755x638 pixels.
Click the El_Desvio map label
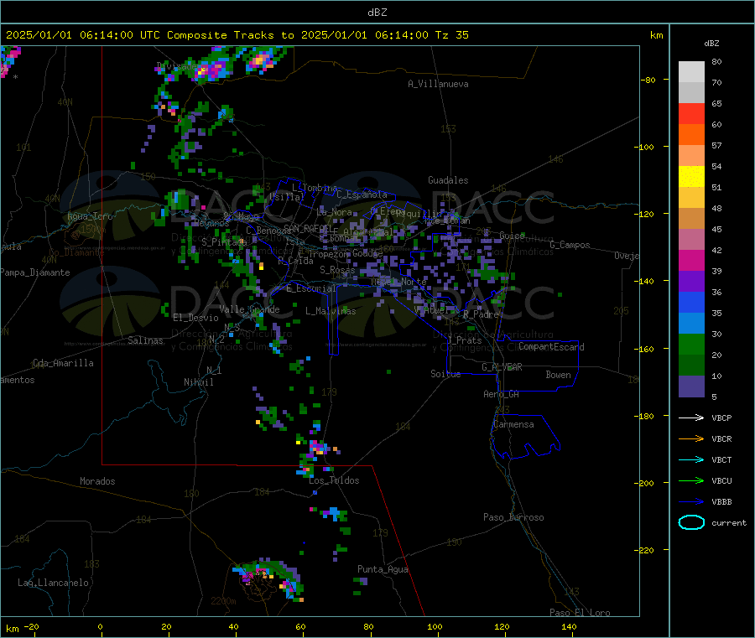pos(195,318)
